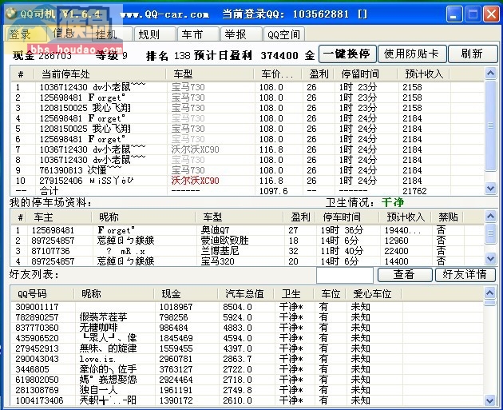Click the friend search input field
Viewport: 503px width, 410px height.
[345, 275]
